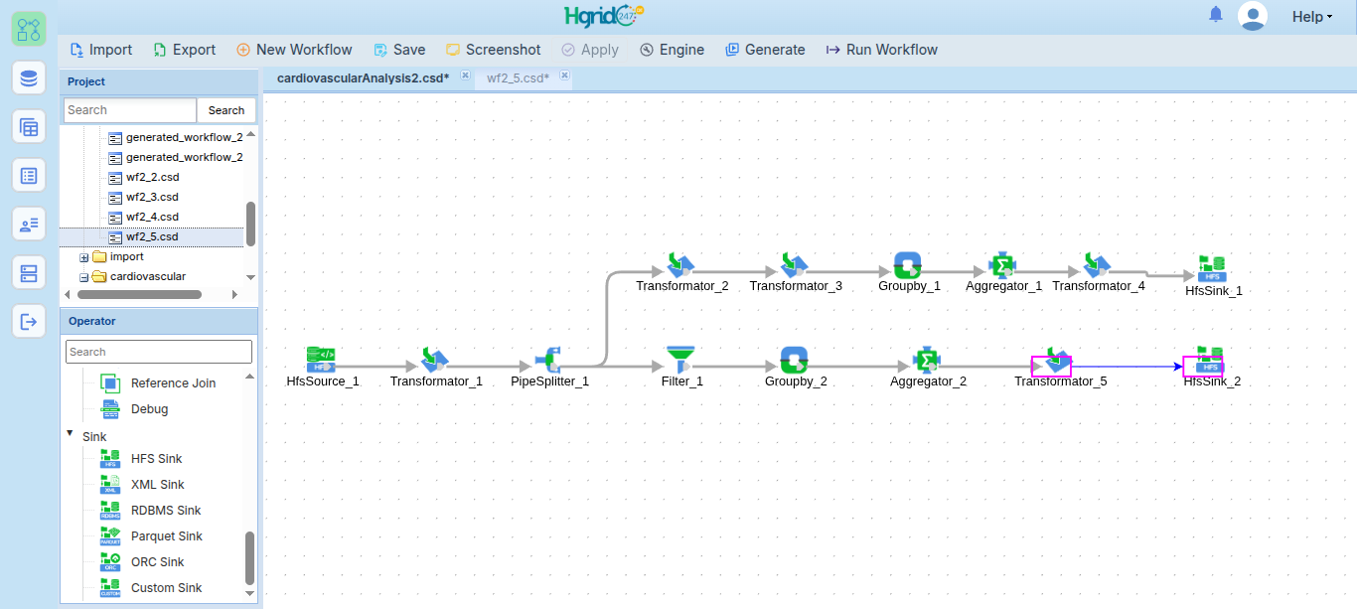This screenshot has height=609, width=1357.
Task: Select wf2_5.csd in the Project tree
Action: click(152, 236)
